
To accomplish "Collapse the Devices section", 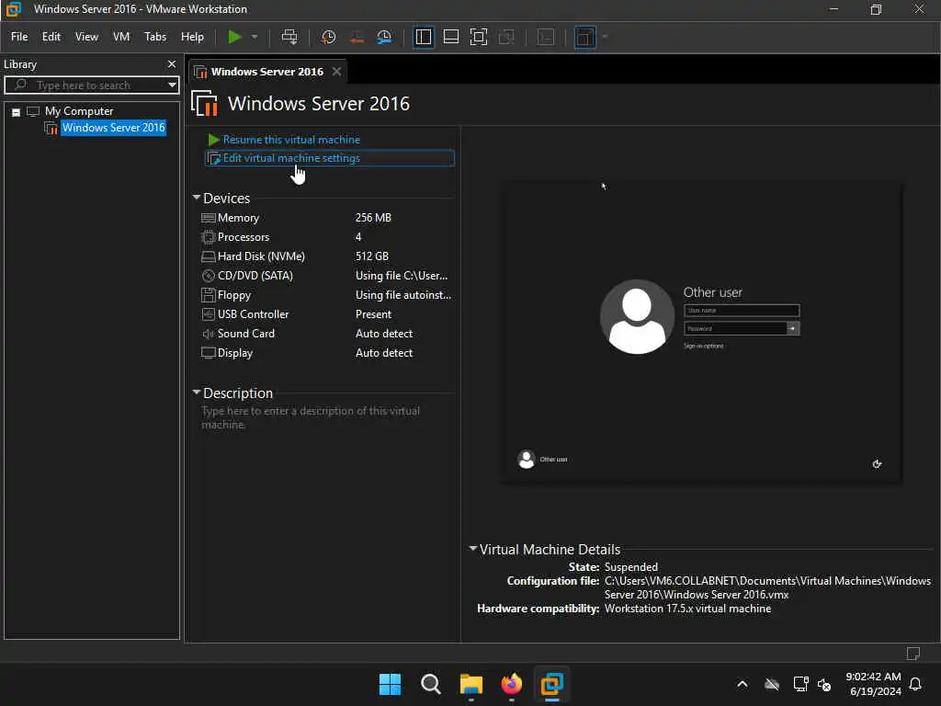I will point(197,198).
